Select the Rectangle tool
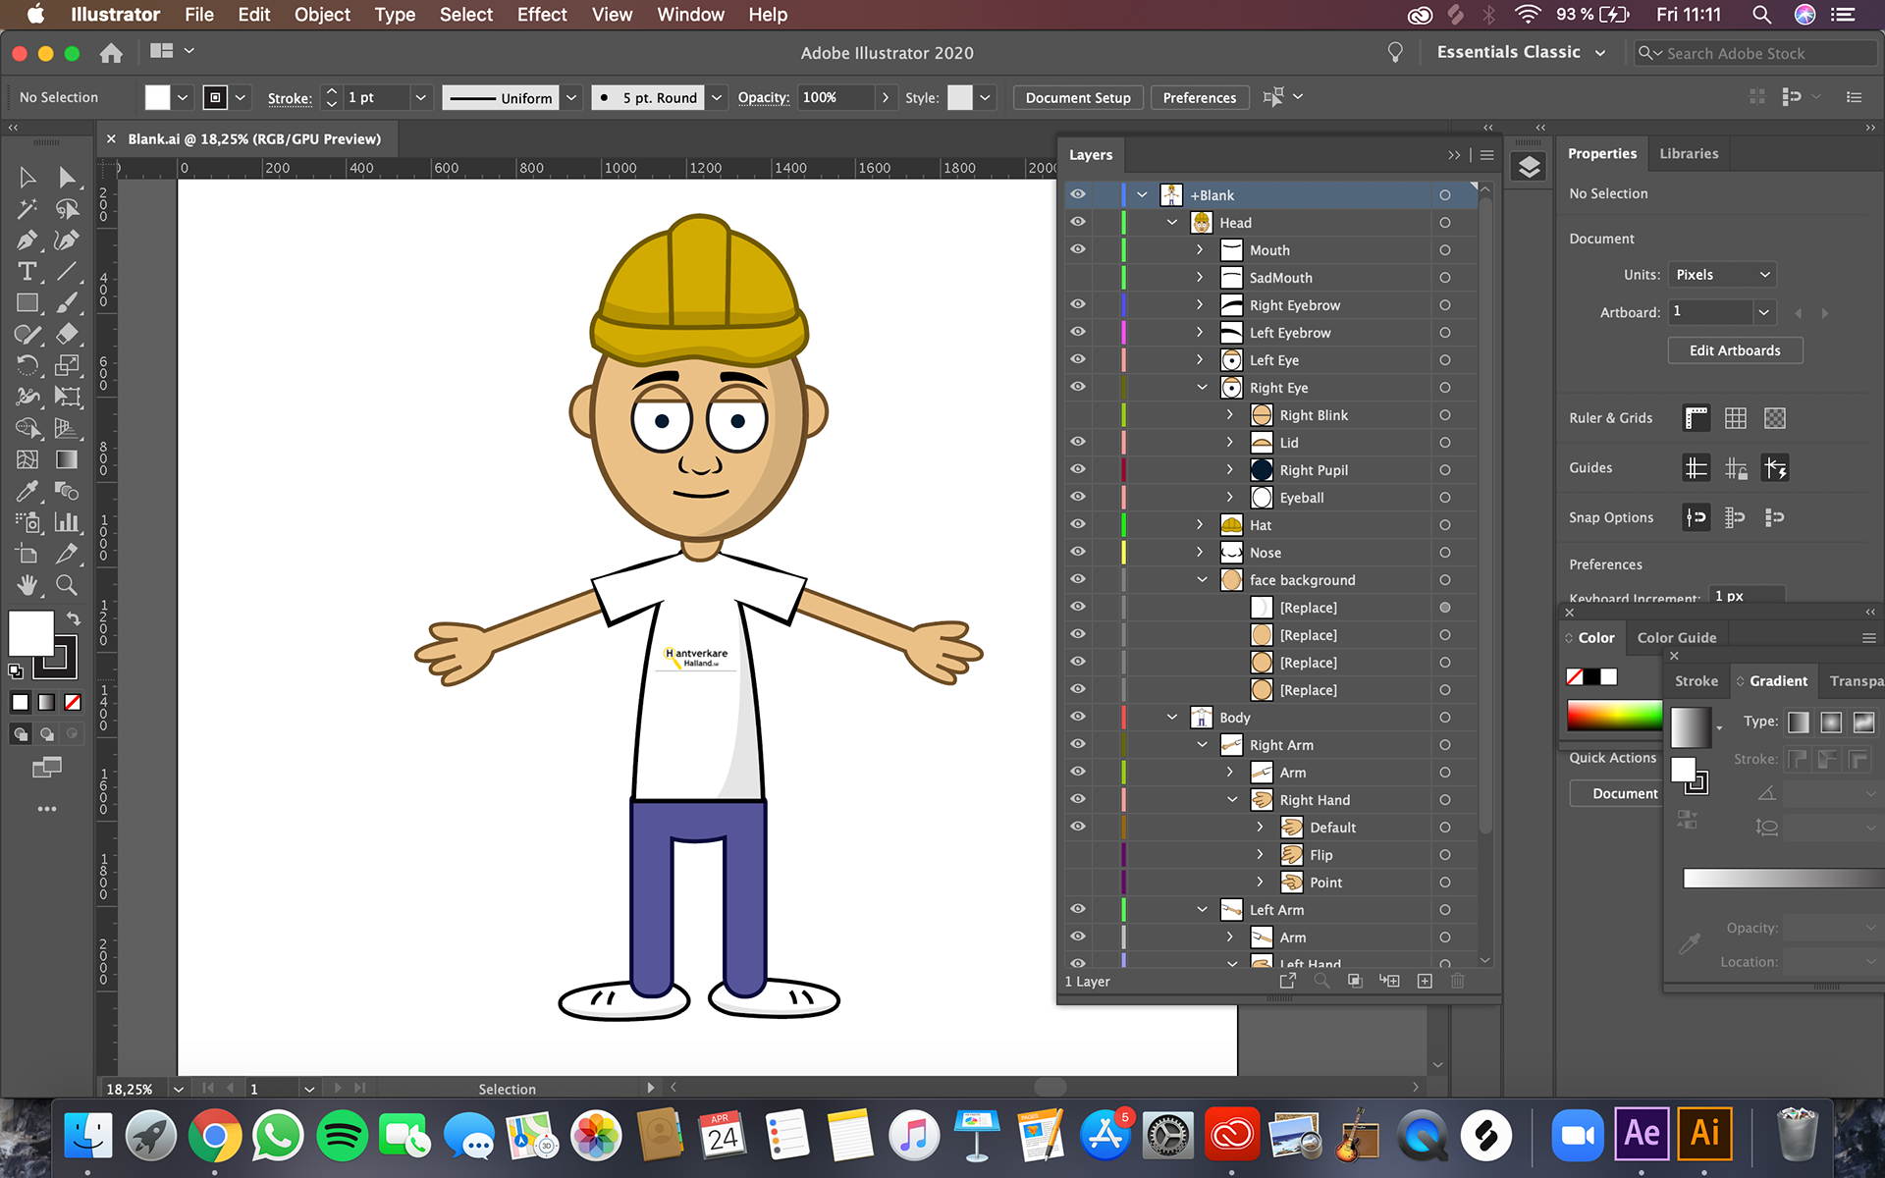This screenshot has width=1885, height=1178. click(x=27, y=303)
